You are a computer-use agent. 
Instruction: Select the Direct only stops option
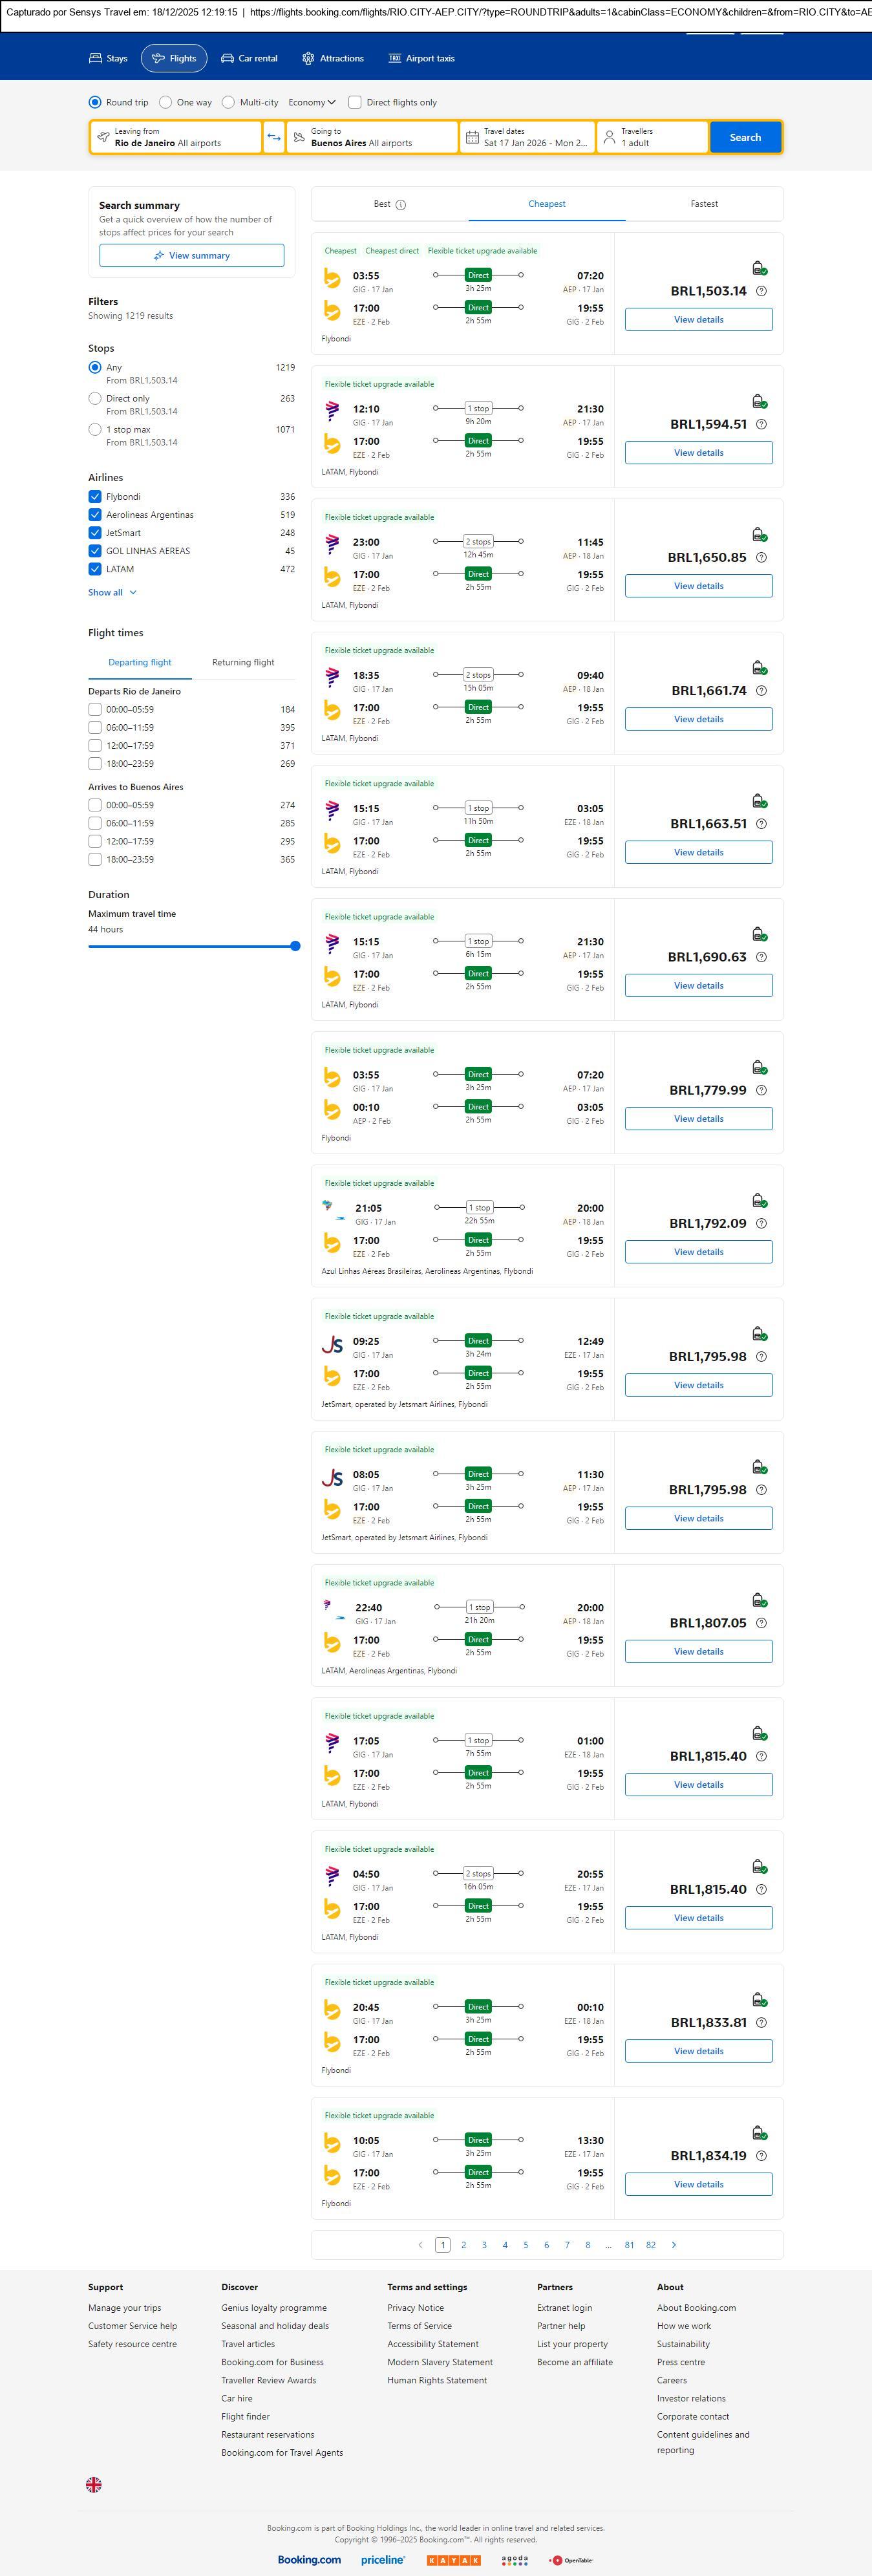coord(95,399)
